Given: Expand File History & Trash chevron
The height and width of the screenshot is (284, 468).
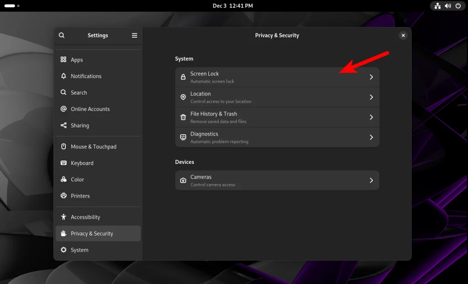Looking at the screenshot, I should 371,117.
